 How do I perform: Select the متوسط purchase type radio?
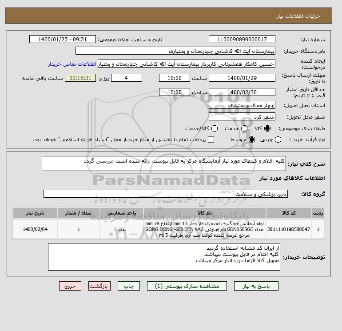[252, 140]
